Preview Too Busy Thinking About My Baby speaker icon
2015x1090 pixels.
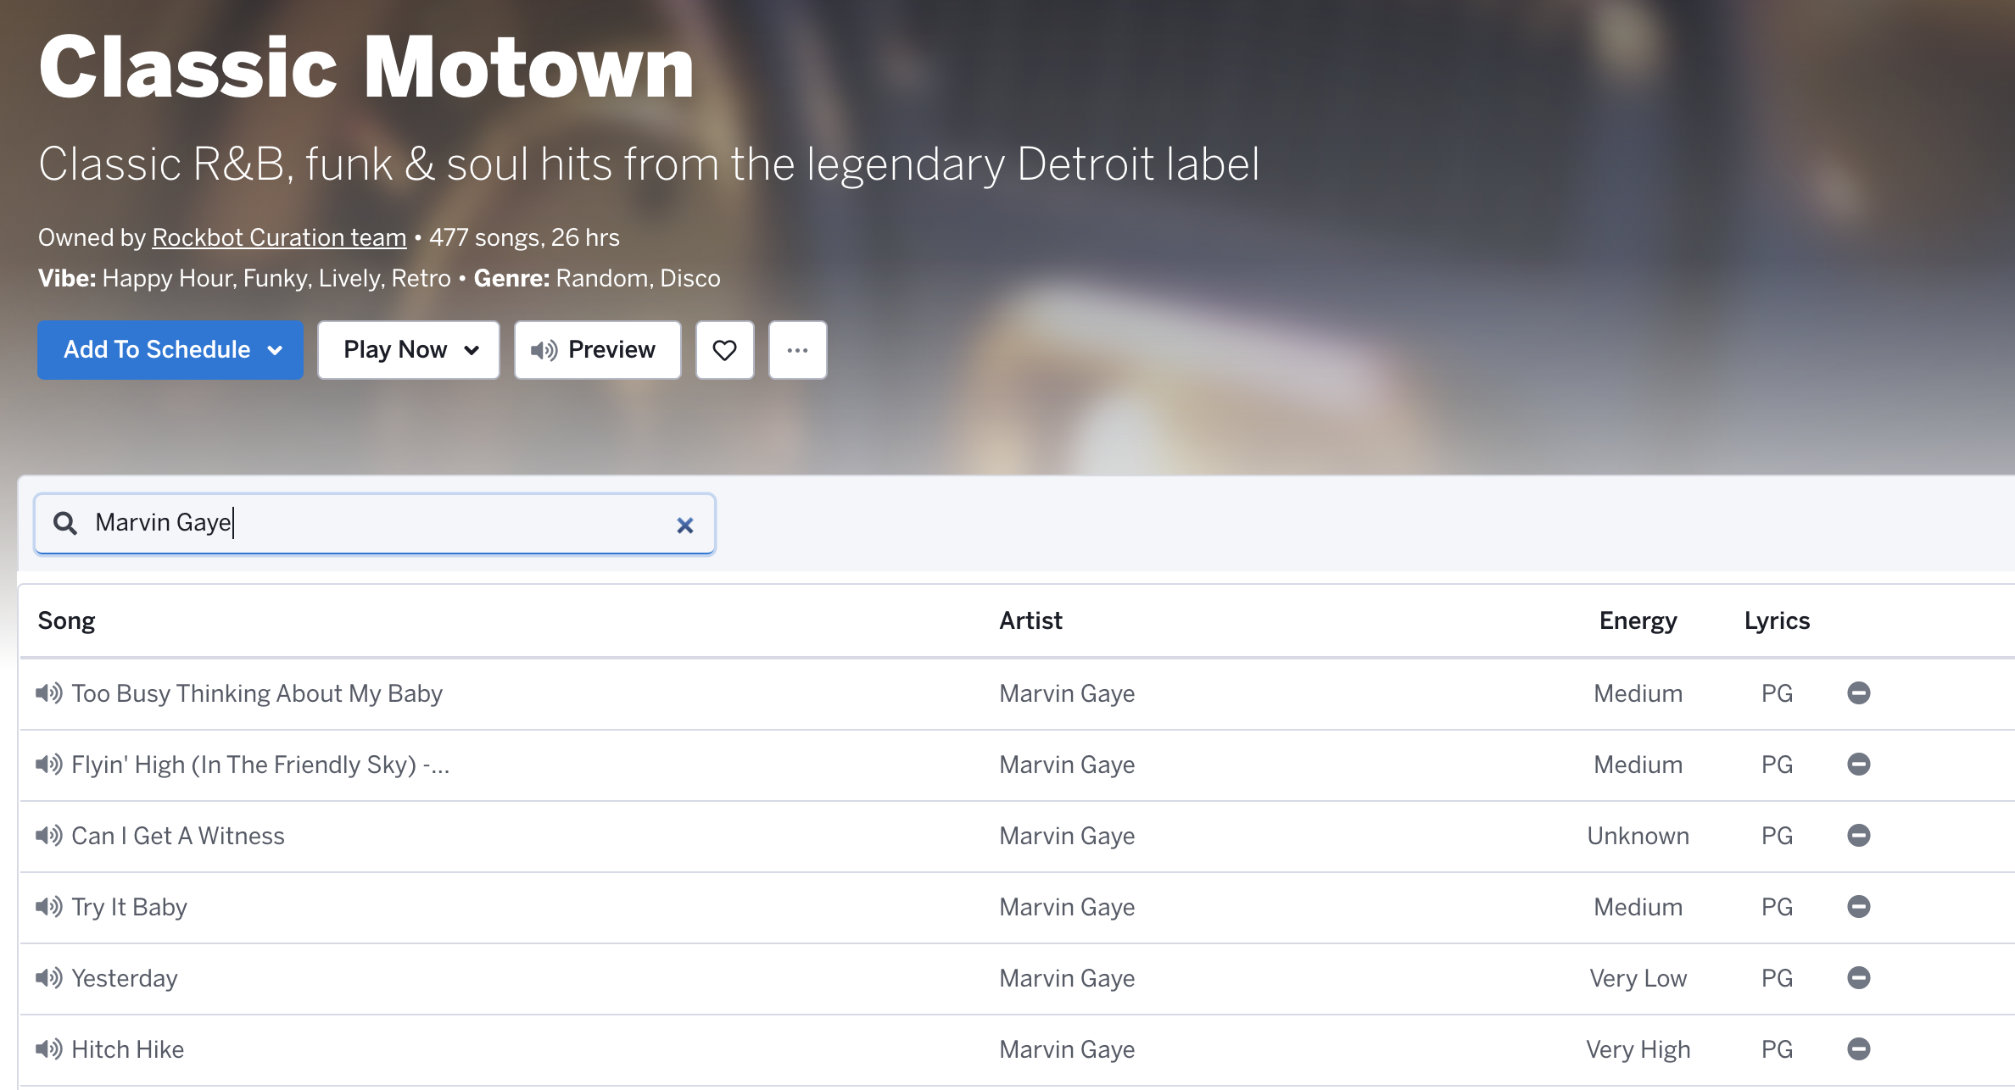(x=49, y=693)
